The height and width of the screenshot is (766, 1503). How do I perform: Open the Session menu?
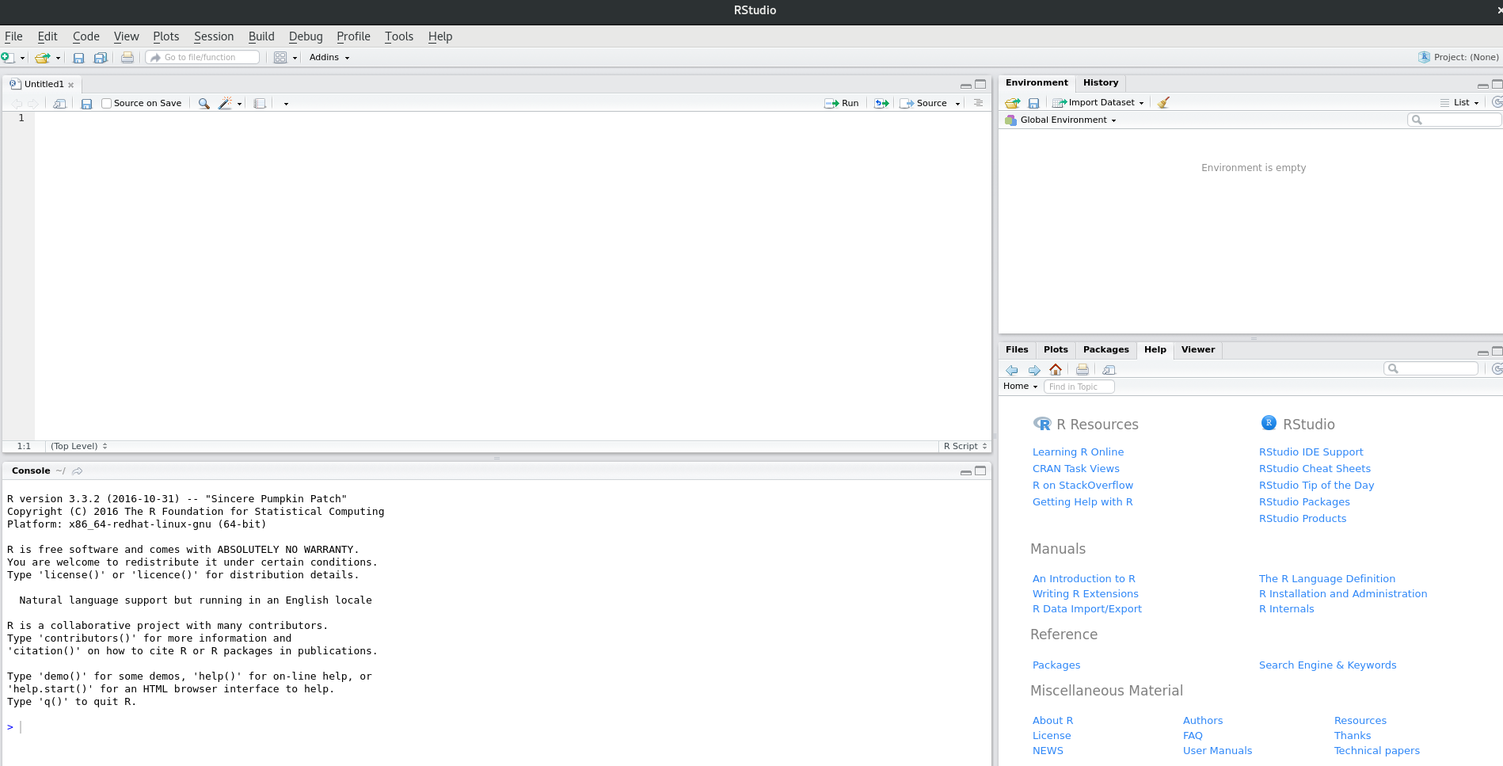(214, 36)
